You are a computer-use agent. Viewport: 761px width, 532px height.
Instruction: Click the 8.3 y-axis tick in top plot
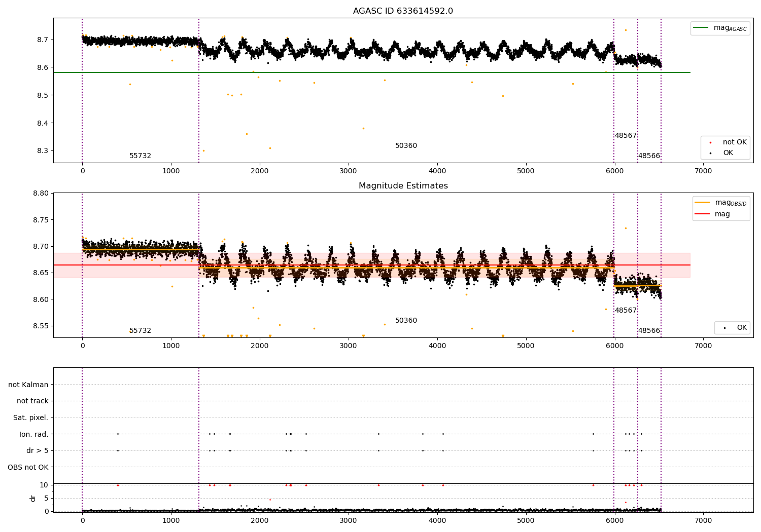pos(43,151)
